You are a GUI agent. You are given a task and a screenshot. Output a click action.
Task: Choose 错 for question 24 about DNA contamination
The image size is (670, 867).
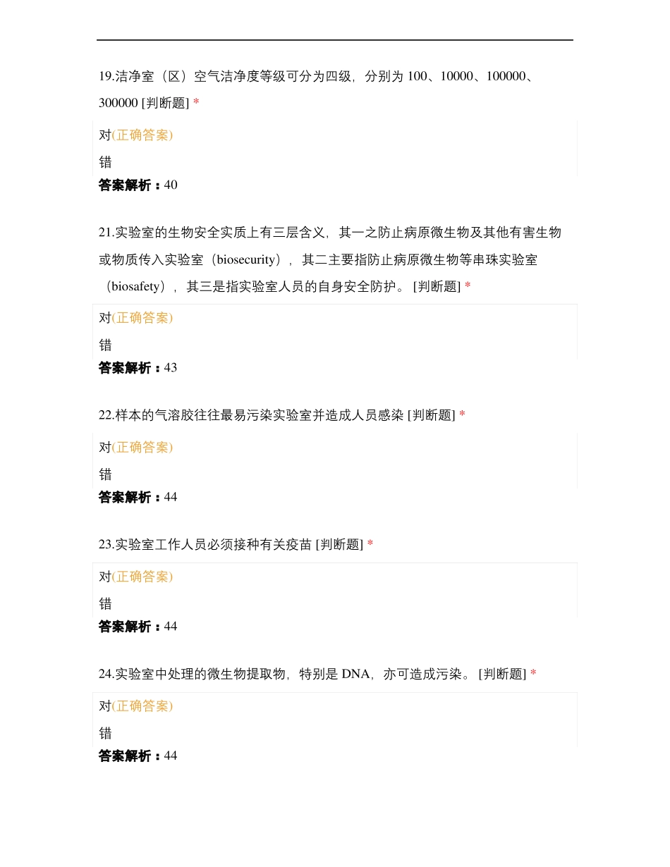tap(105, 732)
